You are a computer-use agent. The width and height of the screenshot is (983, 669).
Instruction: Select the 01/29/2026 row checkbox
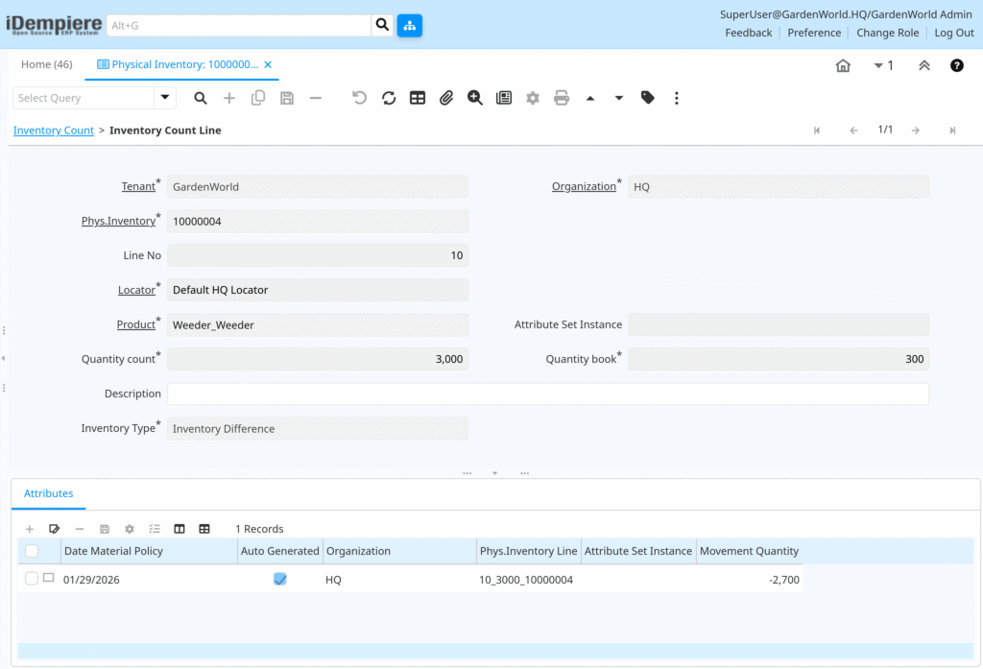[x=31, y=579]
